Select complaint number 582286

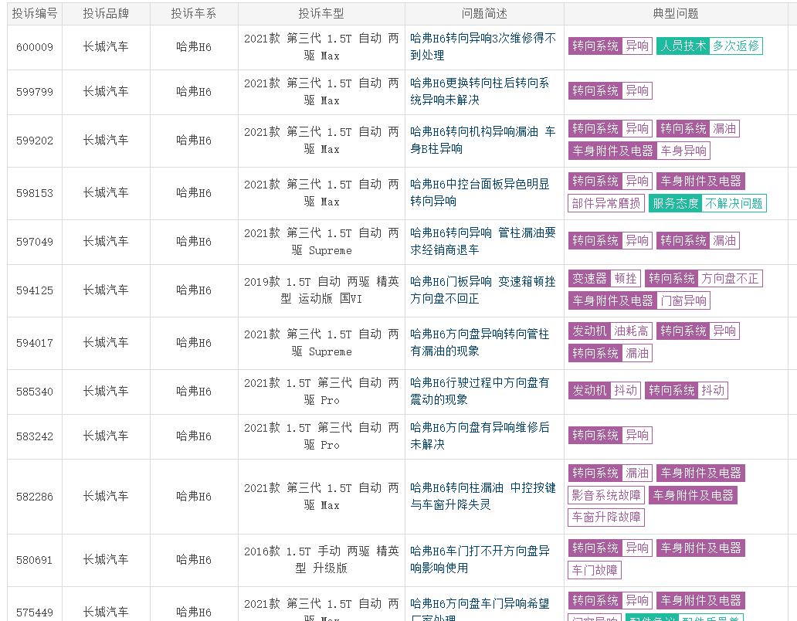[35, 497]
